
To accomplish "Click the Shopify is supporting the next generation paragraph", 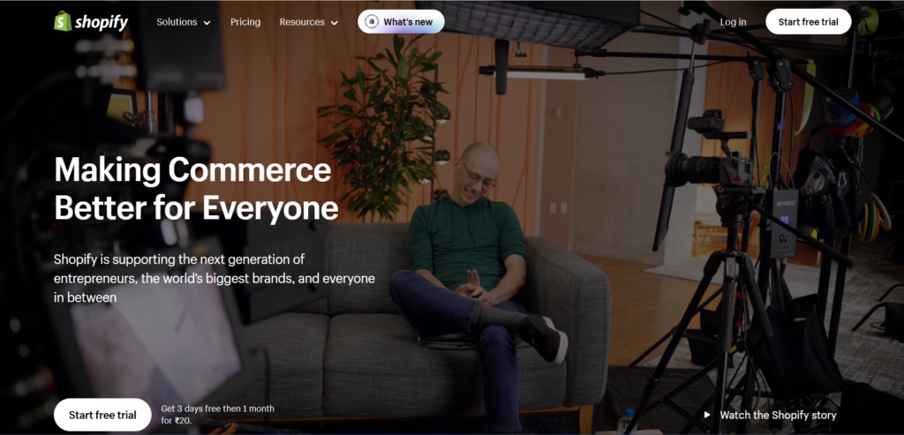I will click(215, 278).
